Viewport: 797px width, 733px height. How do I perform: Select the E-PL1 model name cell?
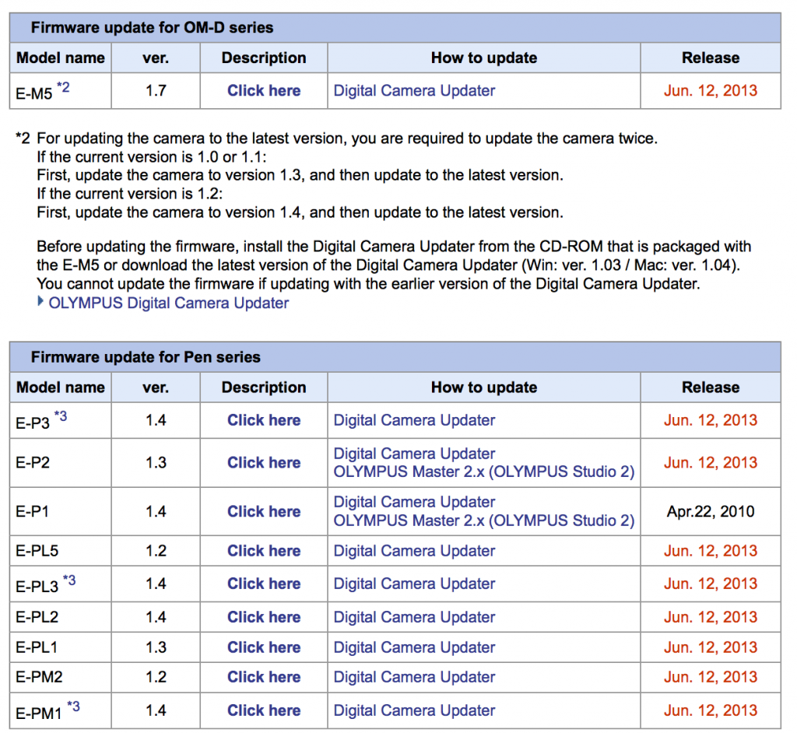tap(61, 647)
